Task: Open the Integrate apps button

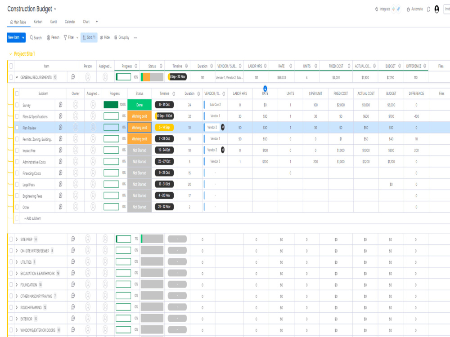Action: point(383,9)
